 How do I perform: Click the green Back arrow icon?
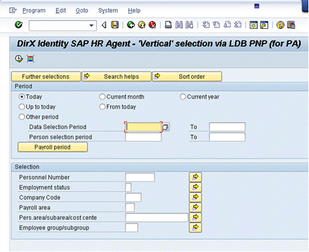coord(131,25)
